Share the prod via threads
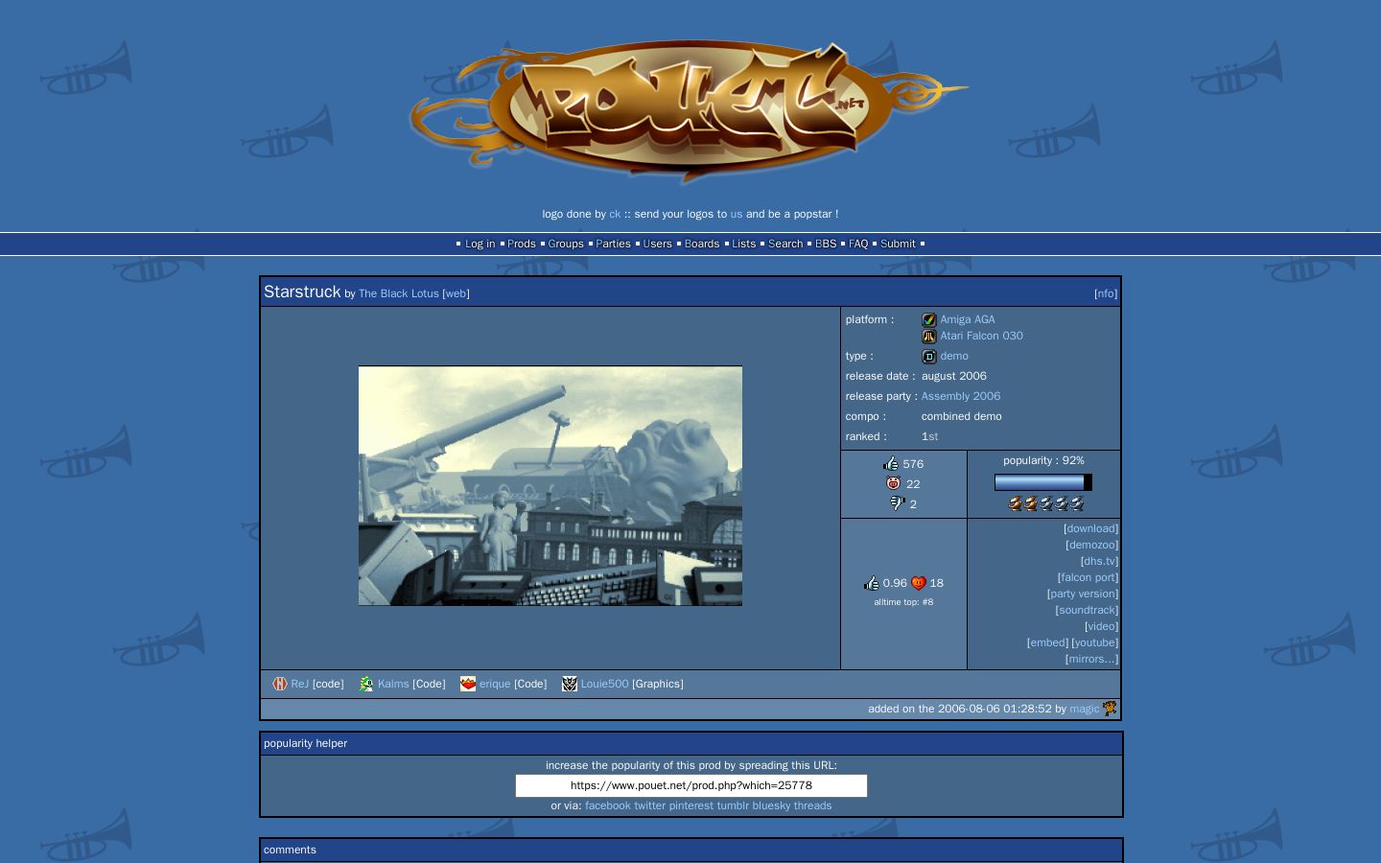This screenshot has width=1381, height=863. click(x=812, y=805)
